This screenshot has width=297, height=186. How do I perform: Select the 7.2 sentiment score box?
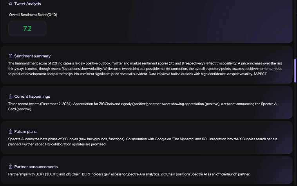(x=27, y=29)
